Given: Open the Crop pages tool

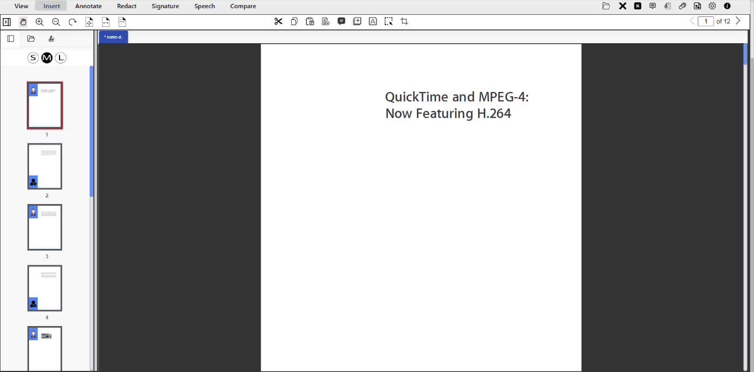Looking at the screenshot, I should (x=404, y=21).
